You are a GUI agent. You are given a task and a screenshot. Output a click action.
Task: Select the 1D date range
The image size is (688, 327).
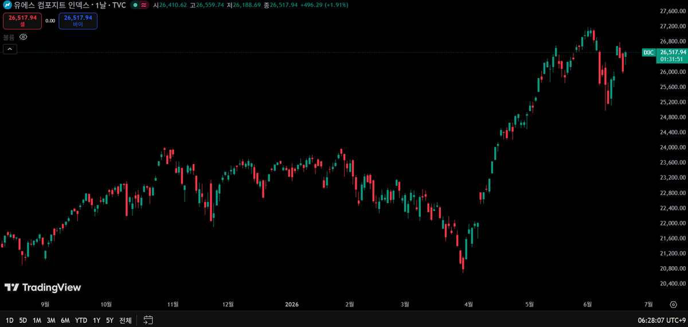(10, 320)
